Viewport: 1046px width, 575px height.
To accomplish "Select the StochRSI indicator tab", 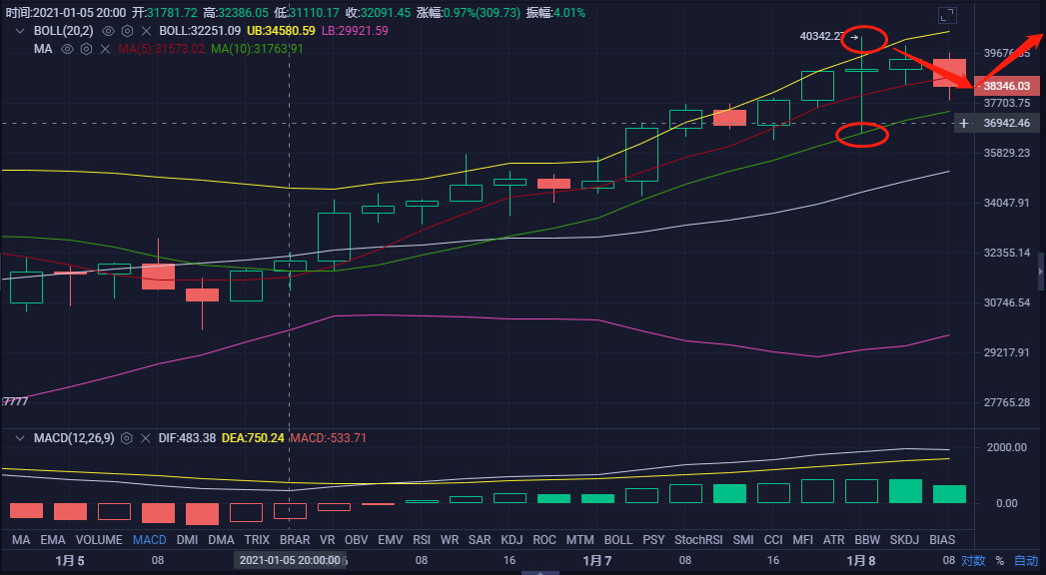I will (x=698, y=540).
